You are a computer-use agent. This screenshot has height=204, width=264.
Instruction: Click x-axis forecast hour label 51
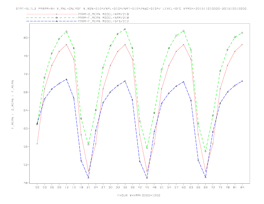(162, 187)
